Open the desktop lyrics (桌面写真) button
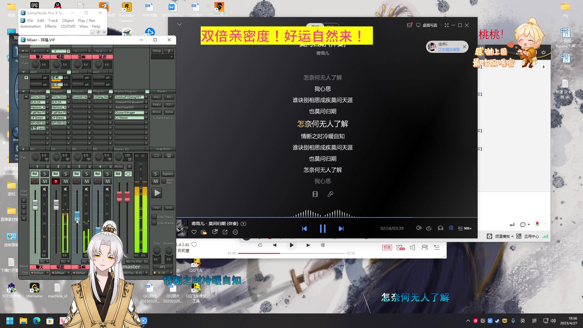Screen dimensions: 583x328 point(427,25)
